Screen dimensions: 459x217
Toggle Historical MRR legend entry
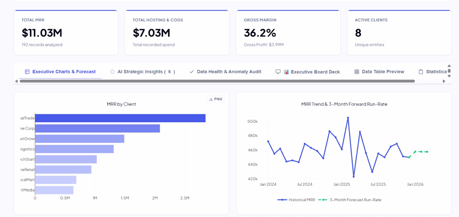coord(296,200)
